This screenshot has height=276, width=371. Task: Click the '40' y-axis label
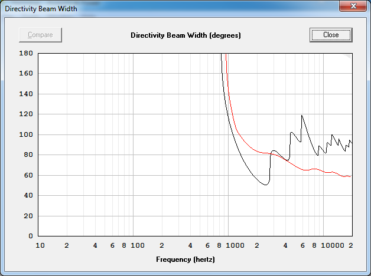[x=28, y=195]
